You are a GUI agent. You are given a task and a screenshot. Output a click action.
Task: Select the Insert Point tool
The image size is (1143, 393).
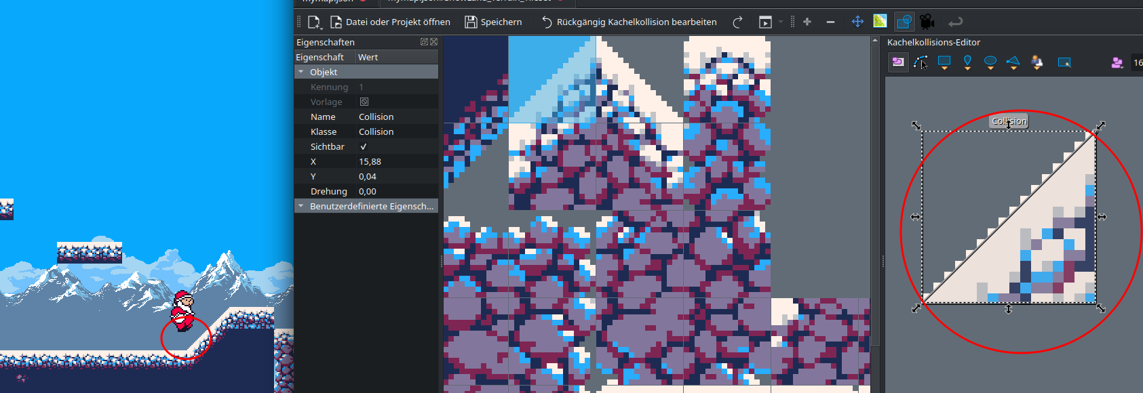967,62
